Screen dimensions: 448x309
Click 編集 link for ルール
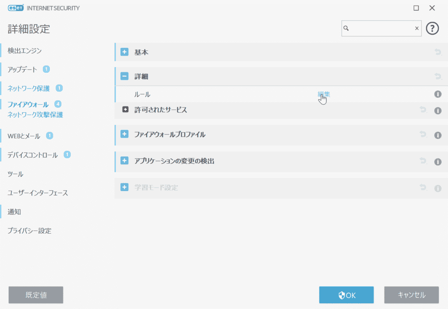tap(324, 94)
